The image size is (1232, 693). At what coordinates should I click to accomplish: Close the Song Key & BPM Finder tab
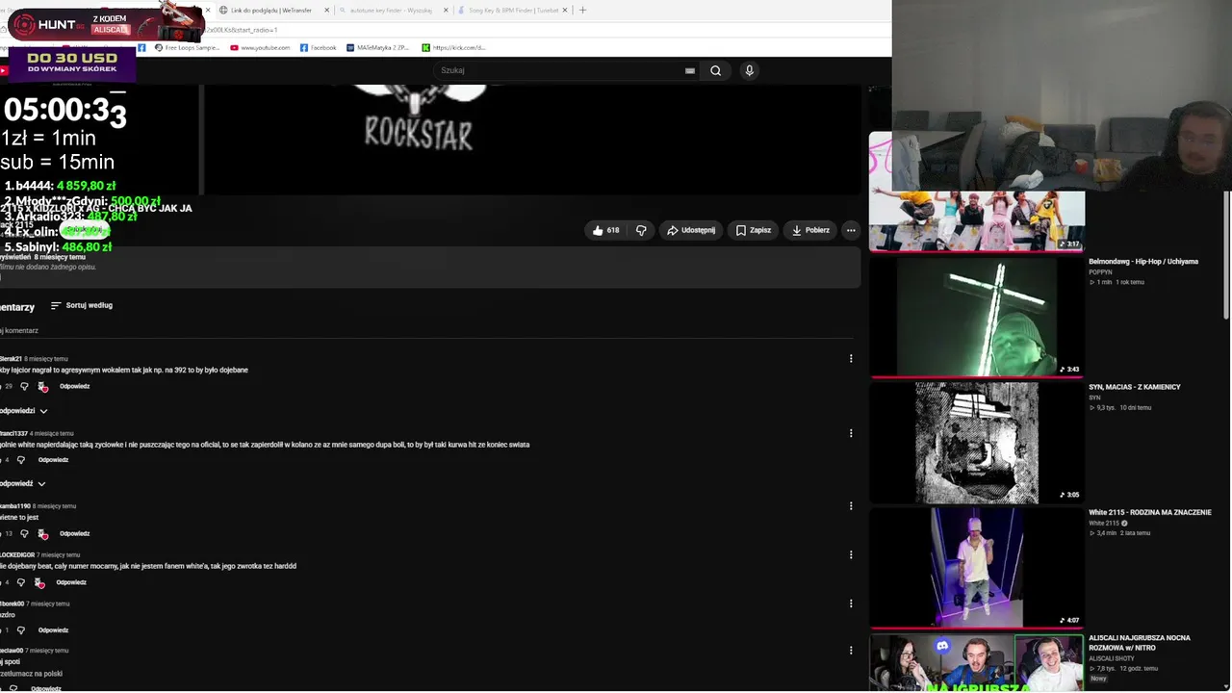click(565, 11)
